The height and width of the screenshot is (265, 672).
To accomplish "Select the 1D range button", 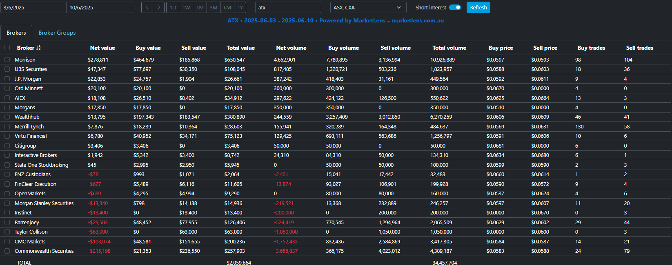I will coord(173,7).
